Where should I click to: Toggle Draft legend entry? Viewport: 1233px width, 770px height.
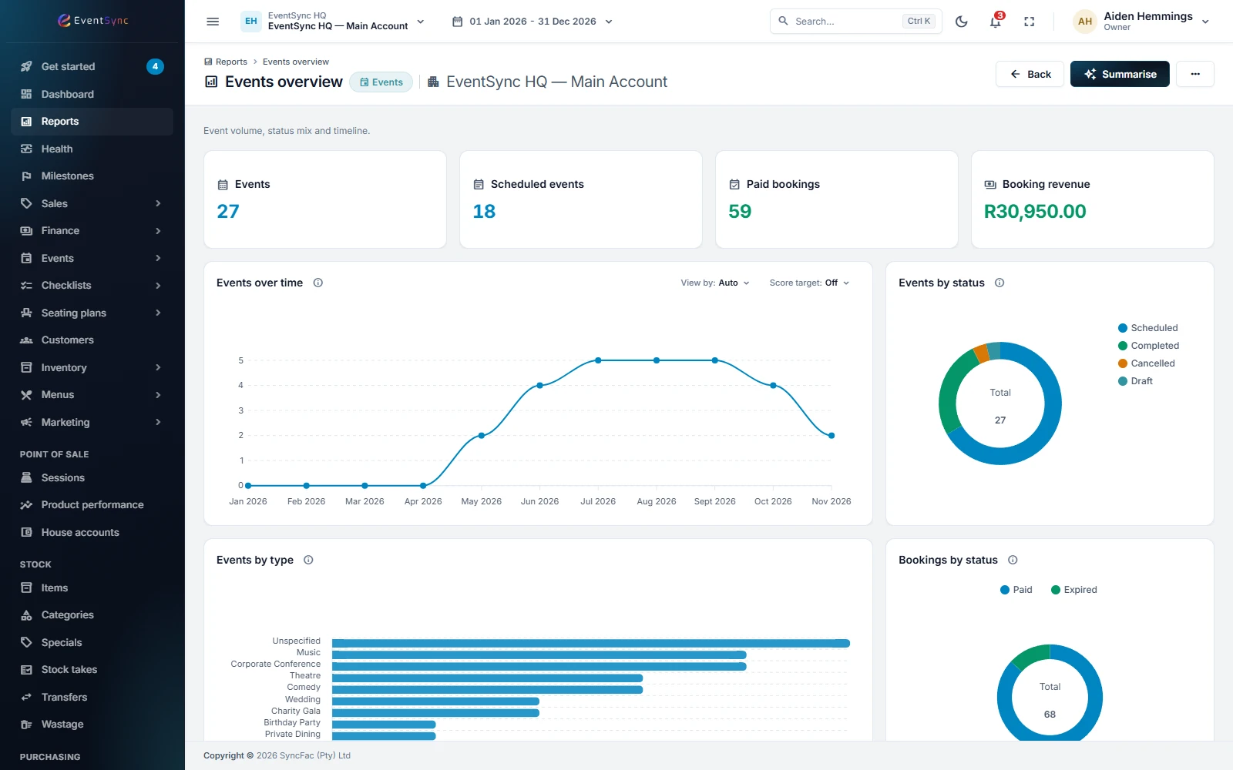(x=1135, y=381)
